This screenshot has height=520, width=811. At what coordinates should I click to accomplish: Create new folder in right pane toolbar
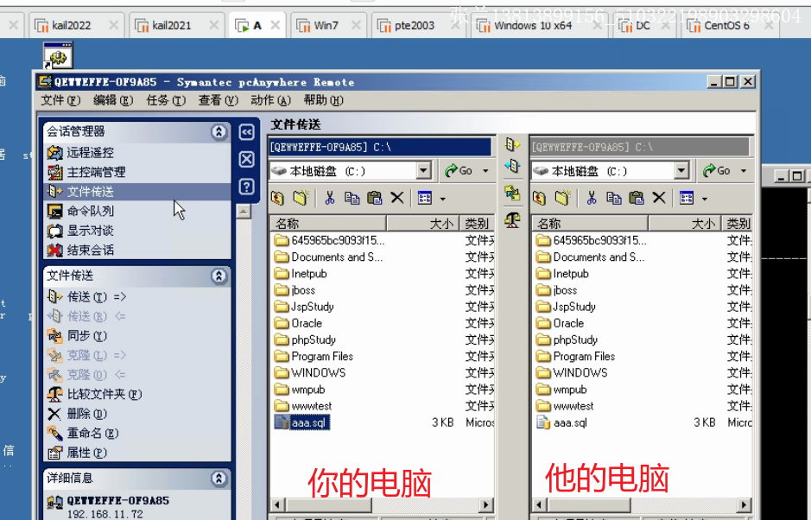point(562,198)
